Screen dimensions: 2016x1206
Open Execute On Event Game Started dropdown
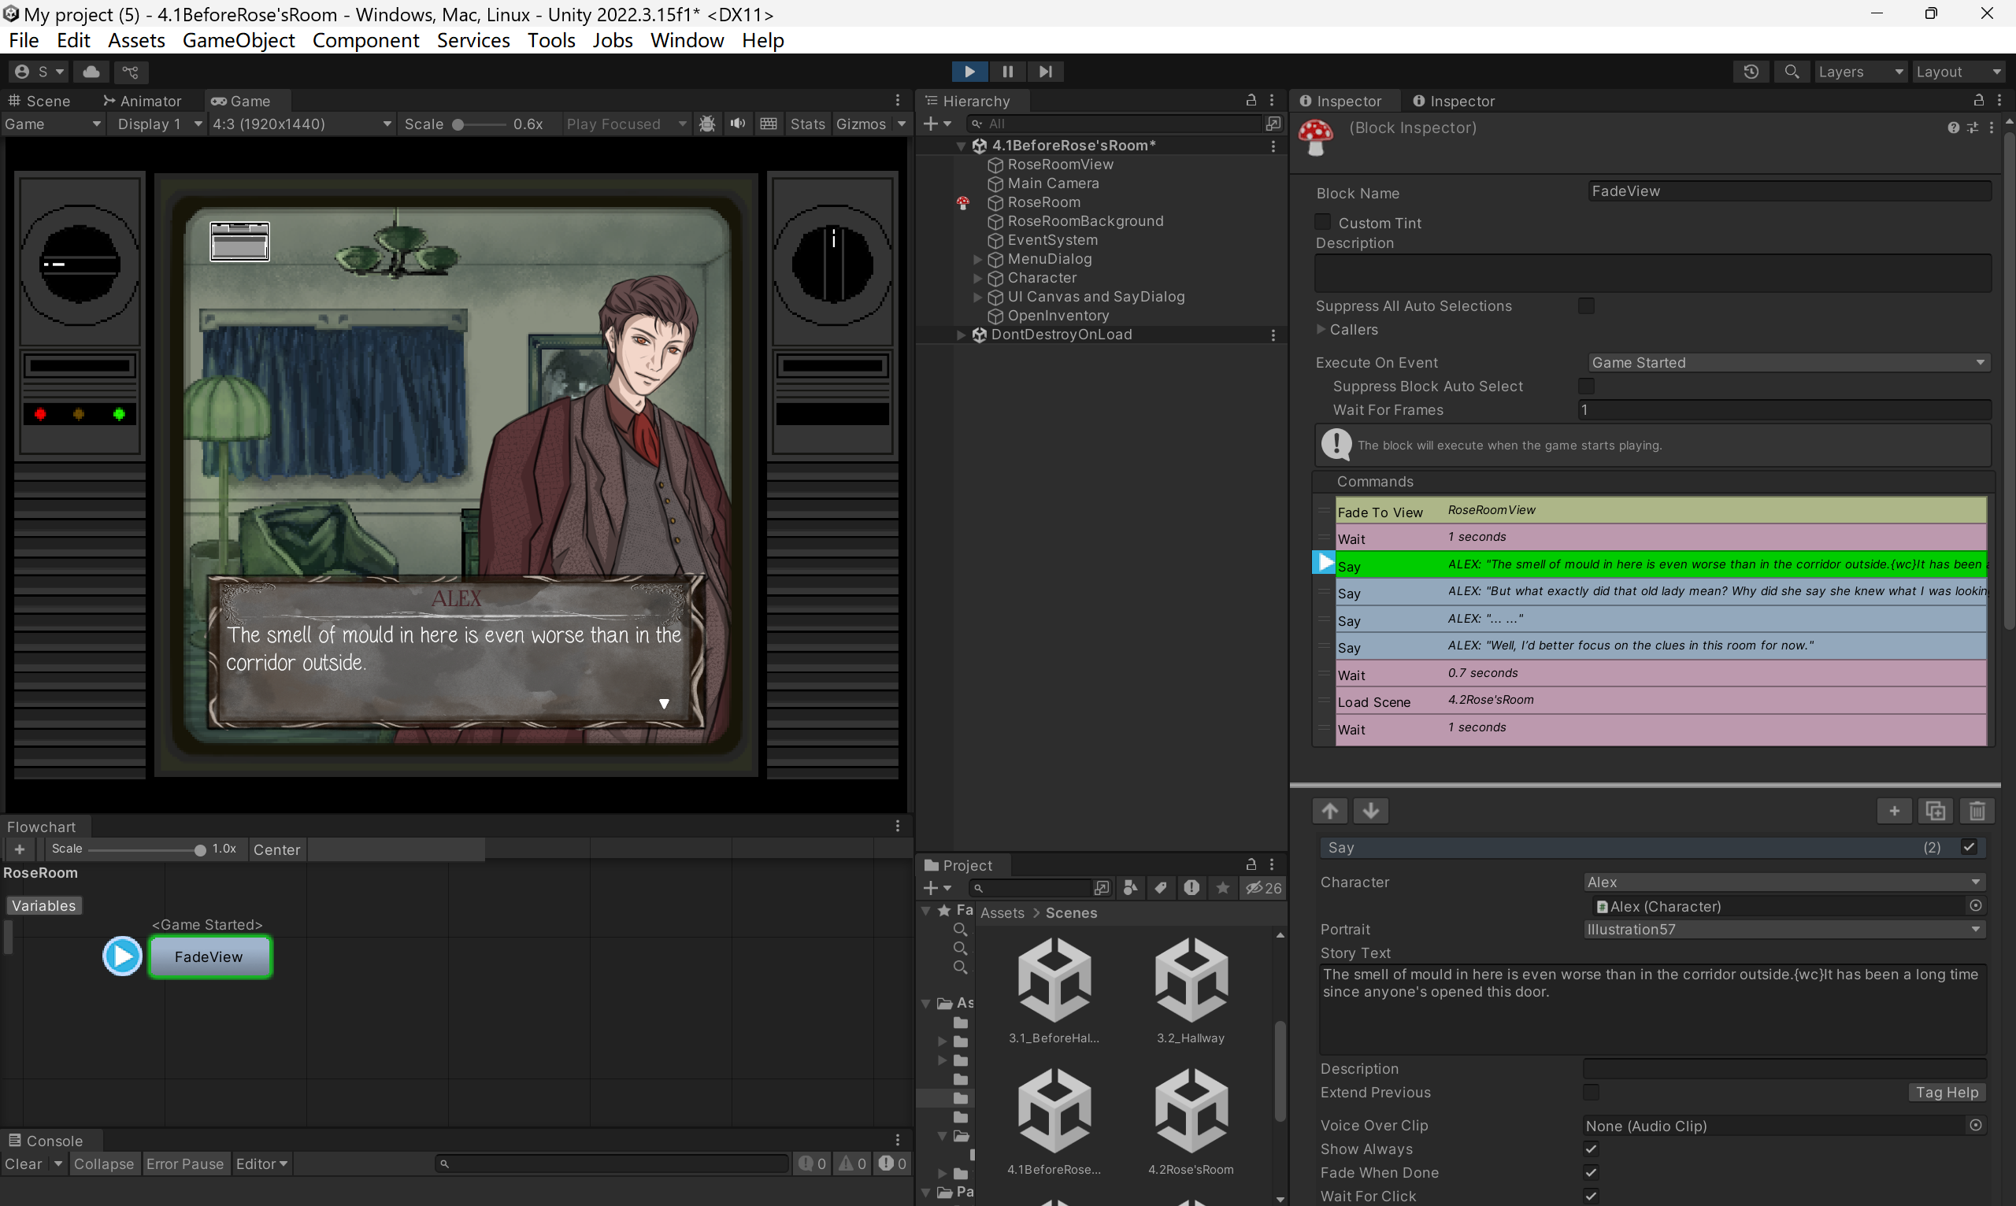[1788, 362]
